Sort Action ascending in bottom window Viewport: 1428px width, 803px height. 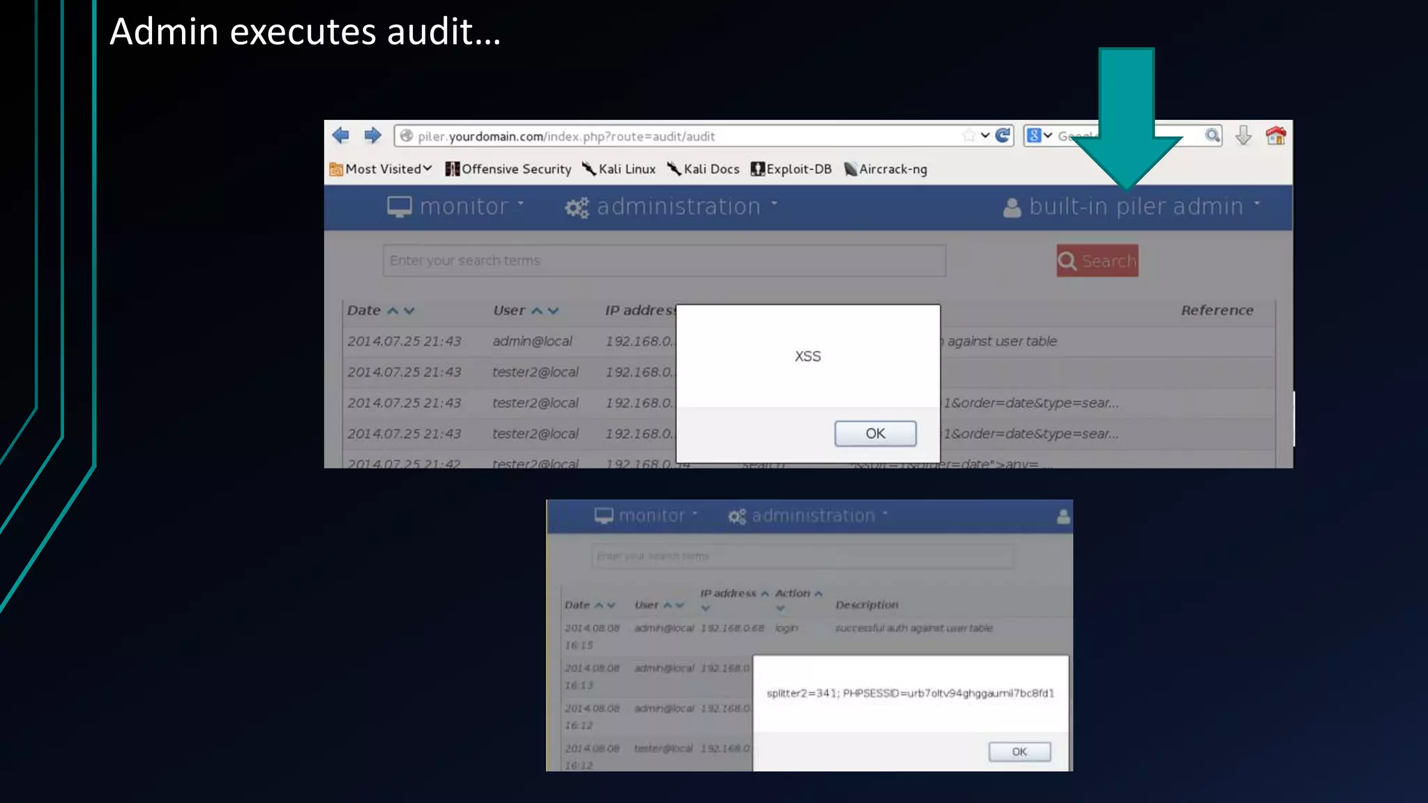(819, 593)
